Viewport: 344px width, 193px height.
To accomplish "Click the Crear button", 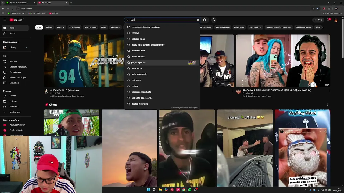I will (318, 20).
